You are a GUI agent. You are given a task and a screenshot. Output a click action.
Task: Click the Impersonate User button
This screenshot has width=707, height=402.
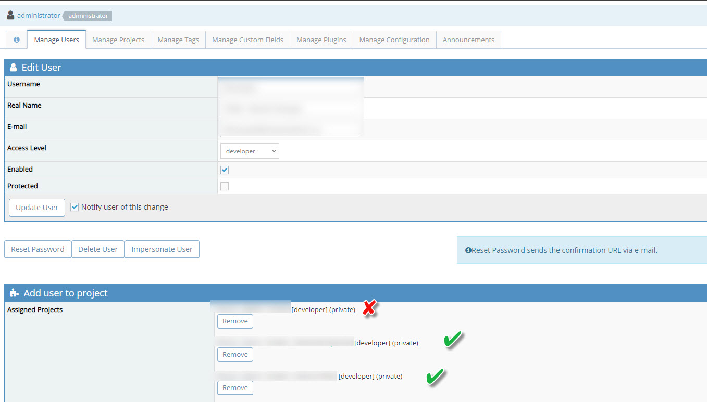[162, 249]
